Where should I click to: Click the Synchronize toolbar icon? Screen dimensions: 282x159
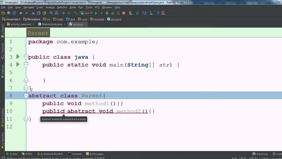click(x=14, y=13)
